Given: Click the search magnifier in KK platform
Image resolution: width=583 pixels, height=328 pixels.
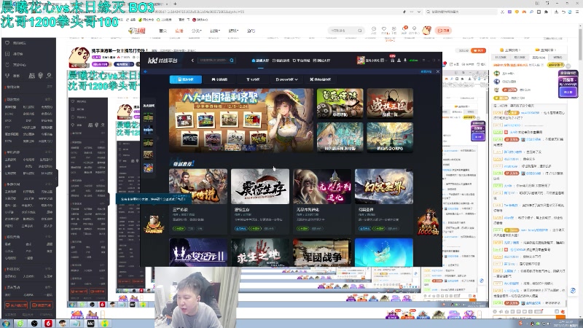Looking at the screenshot, I should 232,60.
